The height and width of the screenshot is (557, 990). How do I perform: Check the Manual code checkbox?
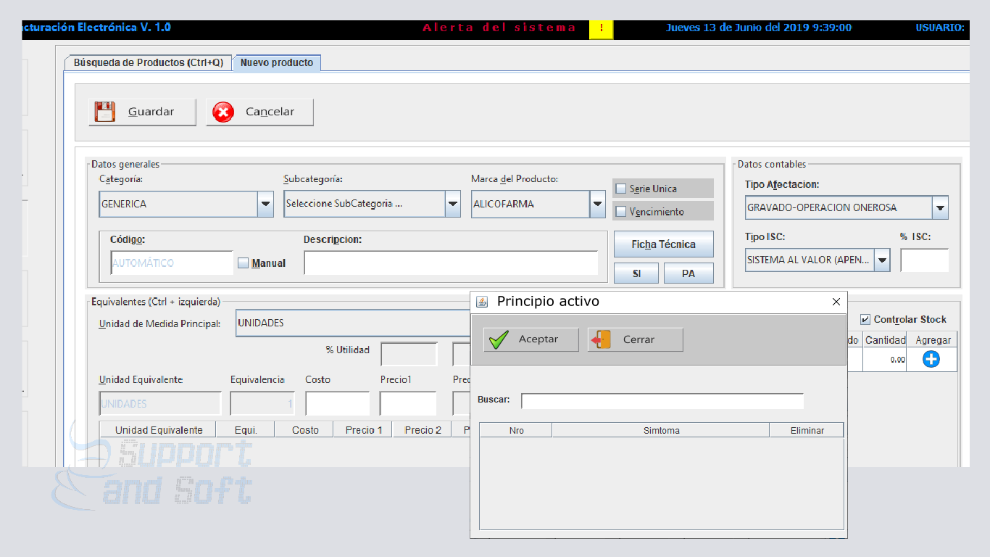pyautogui.click(x=243, y=263)
